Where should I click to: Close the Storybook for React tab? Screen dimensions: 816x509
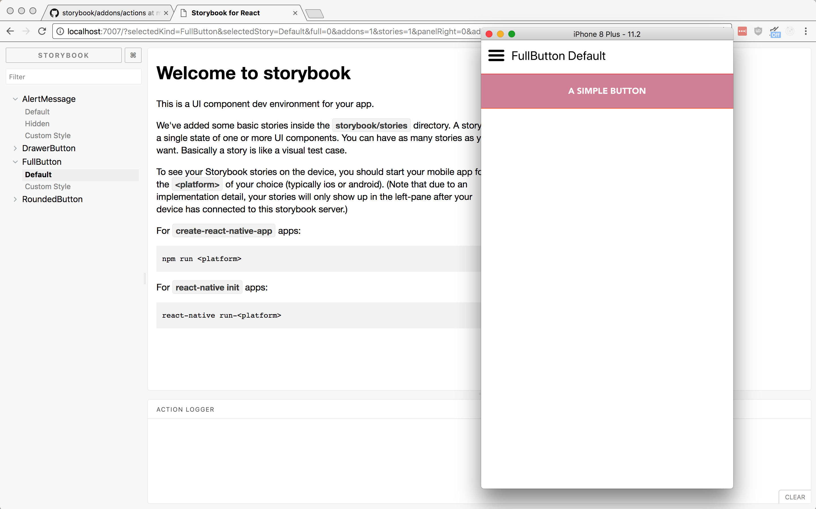[x=295, y=13]
